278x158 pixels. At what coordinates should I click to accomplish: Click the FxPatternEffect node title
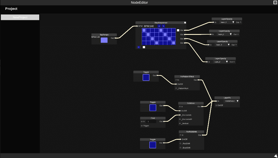coord(187,77)
